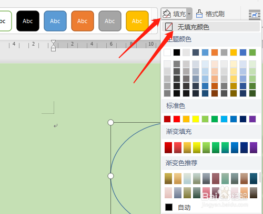Image resolution: width=263 pixels, height=214 pixels.
Task: Choose purple standard color
Action: pyautogui.click(x=252, y=119)
